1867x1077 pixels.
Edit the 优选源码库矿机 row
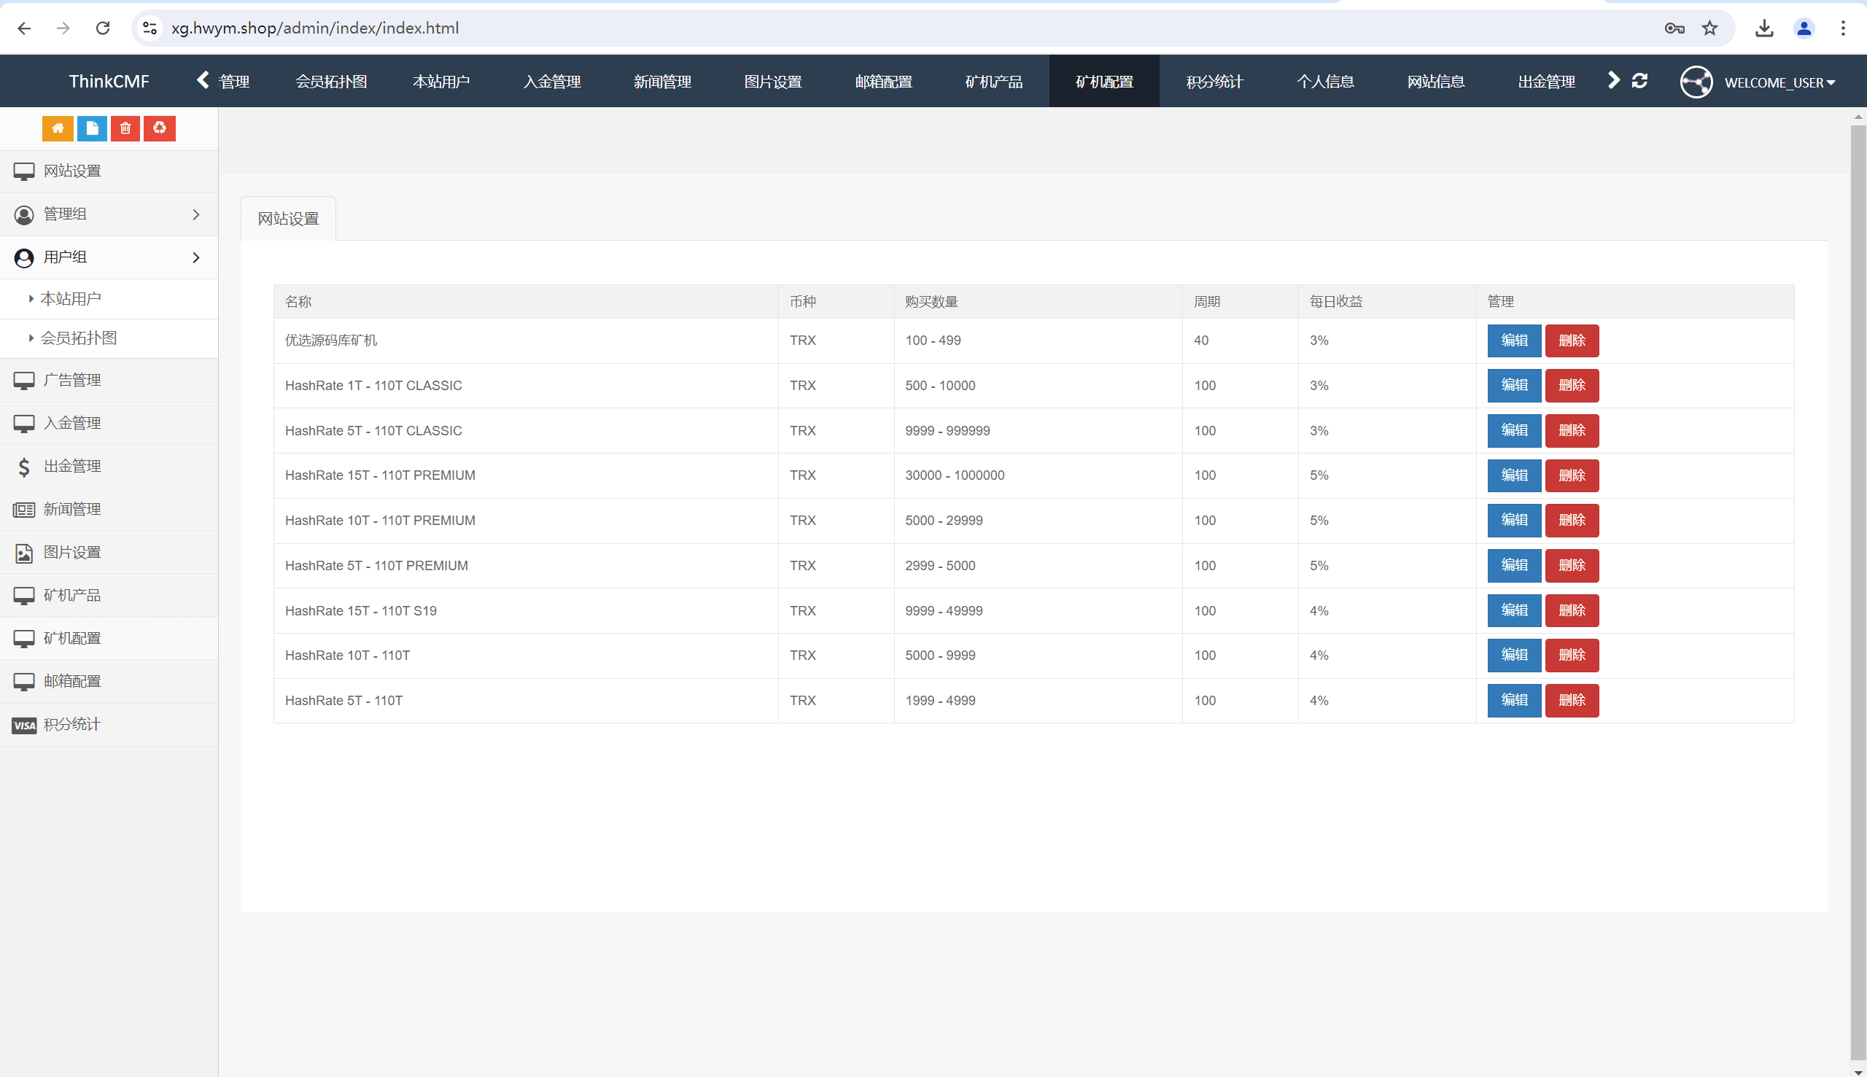[x=1513, y=341]
